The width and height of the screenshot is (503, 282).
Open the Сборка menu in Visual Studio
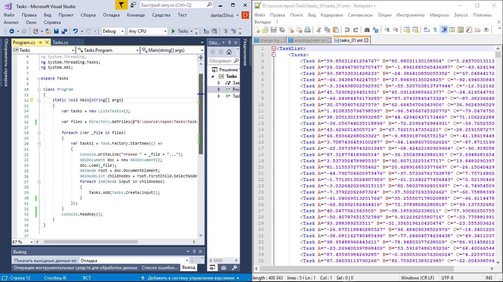tap(88, 15)
